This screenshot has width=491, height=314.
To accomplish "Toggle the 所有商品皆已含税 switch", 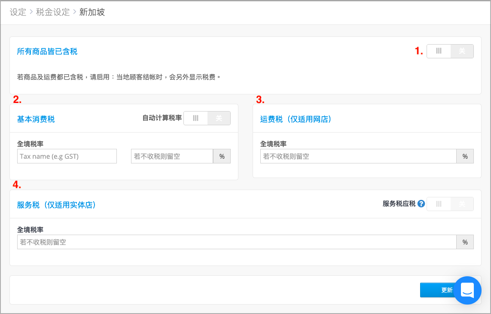I will click(x=450, y=51).
